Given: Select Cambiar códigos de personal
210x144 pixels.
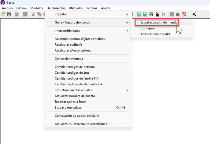Looking at the screenshot, I should point(75,67).
